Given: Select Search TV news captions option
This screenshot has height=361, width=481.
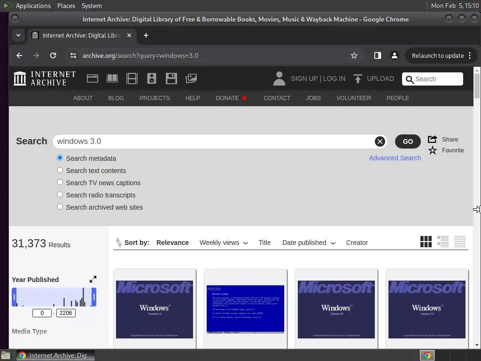Looking at the screenshot, I should tap(60, 182).
